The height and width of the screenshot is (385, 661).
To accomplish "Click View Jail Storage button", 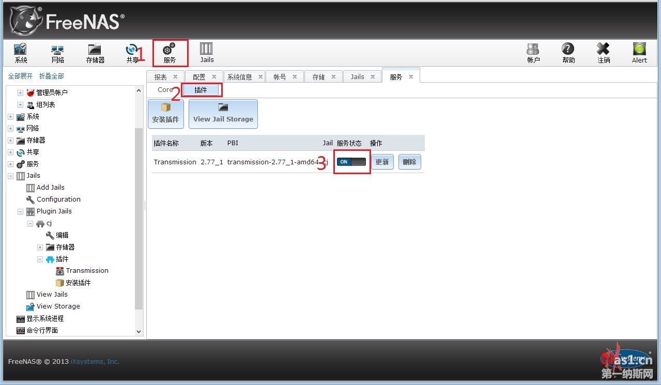I will 223,114.
